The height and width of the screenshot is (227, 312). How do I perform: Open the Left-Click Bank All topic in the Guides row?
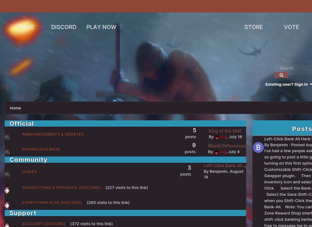(x=223, y=165)
